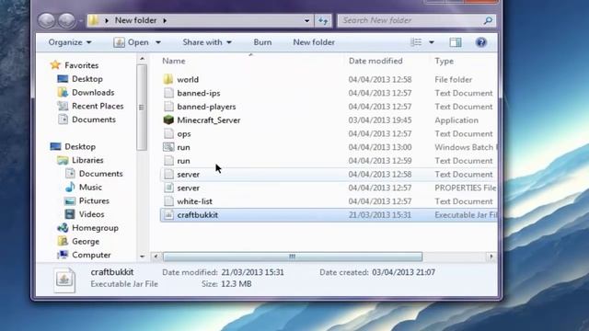Click the New folder toolbar button
The height and width of the screenshot is (331, 589).
314,42
